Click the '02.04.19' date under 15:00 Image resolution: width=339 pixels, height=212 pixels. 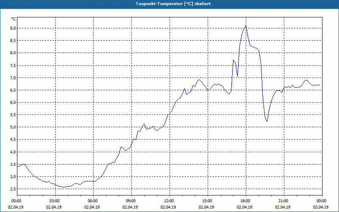point(207,207)
